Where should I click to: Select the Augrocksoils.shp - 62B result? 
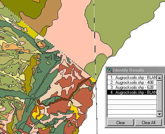click(x=132, y=87)
